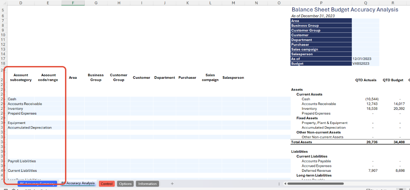Click the empty value cell beside Area
This screenshot has width=410, height=190.
(365, 21)
